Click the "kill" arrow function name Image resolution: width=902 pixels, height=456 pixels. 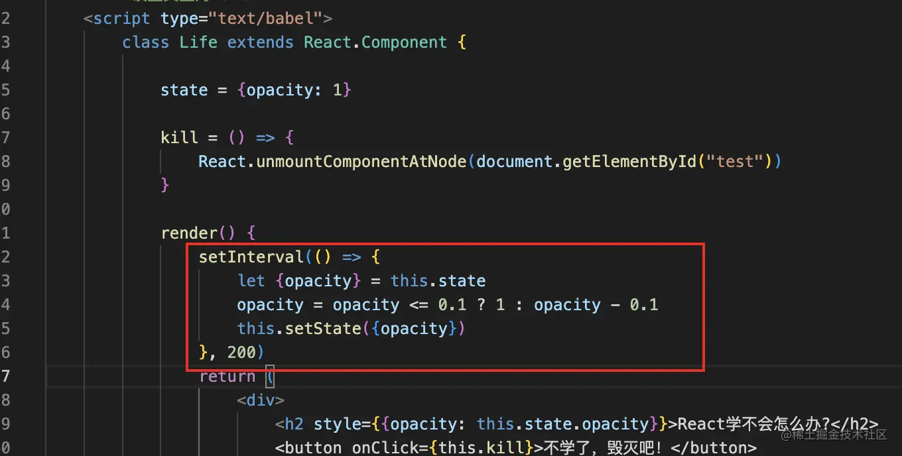coord(179,137)
